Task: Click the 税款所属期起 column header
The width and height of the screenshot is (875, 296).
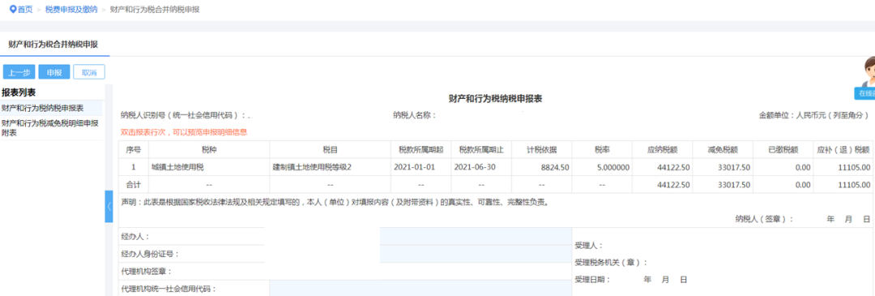Action: 420,150
